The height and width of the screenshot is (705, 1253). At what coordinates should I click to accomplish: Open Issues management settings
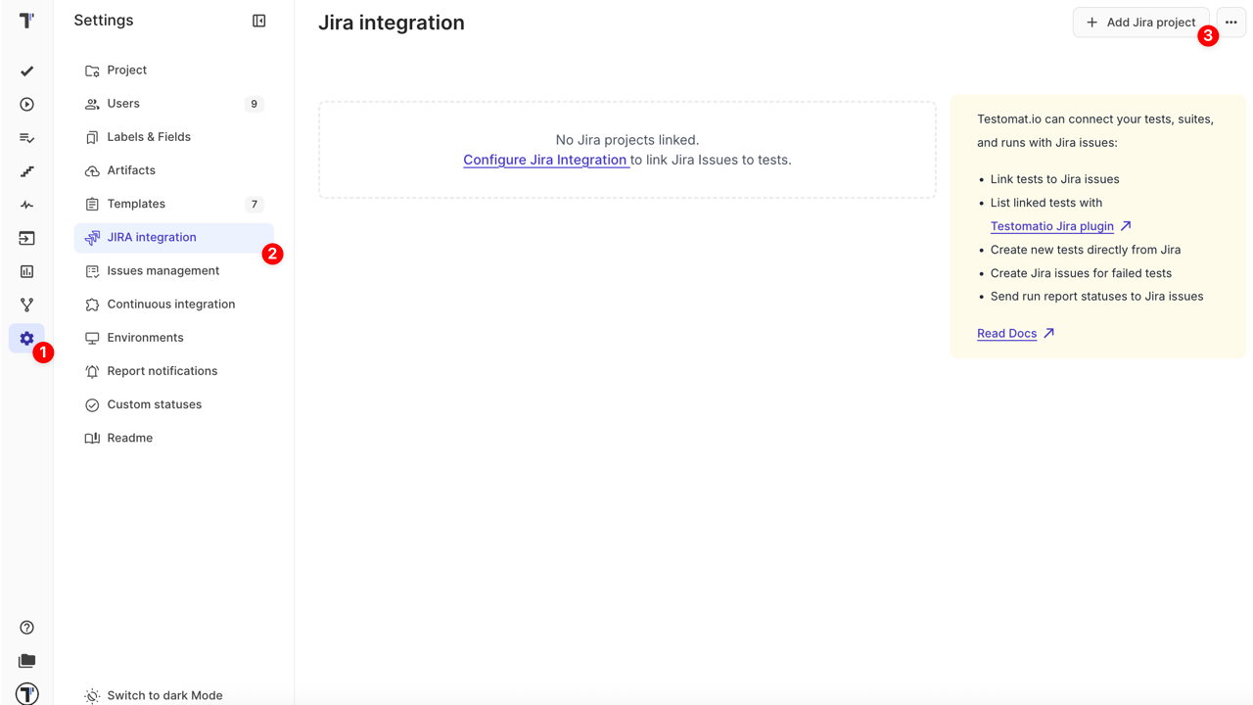point(162,270)
